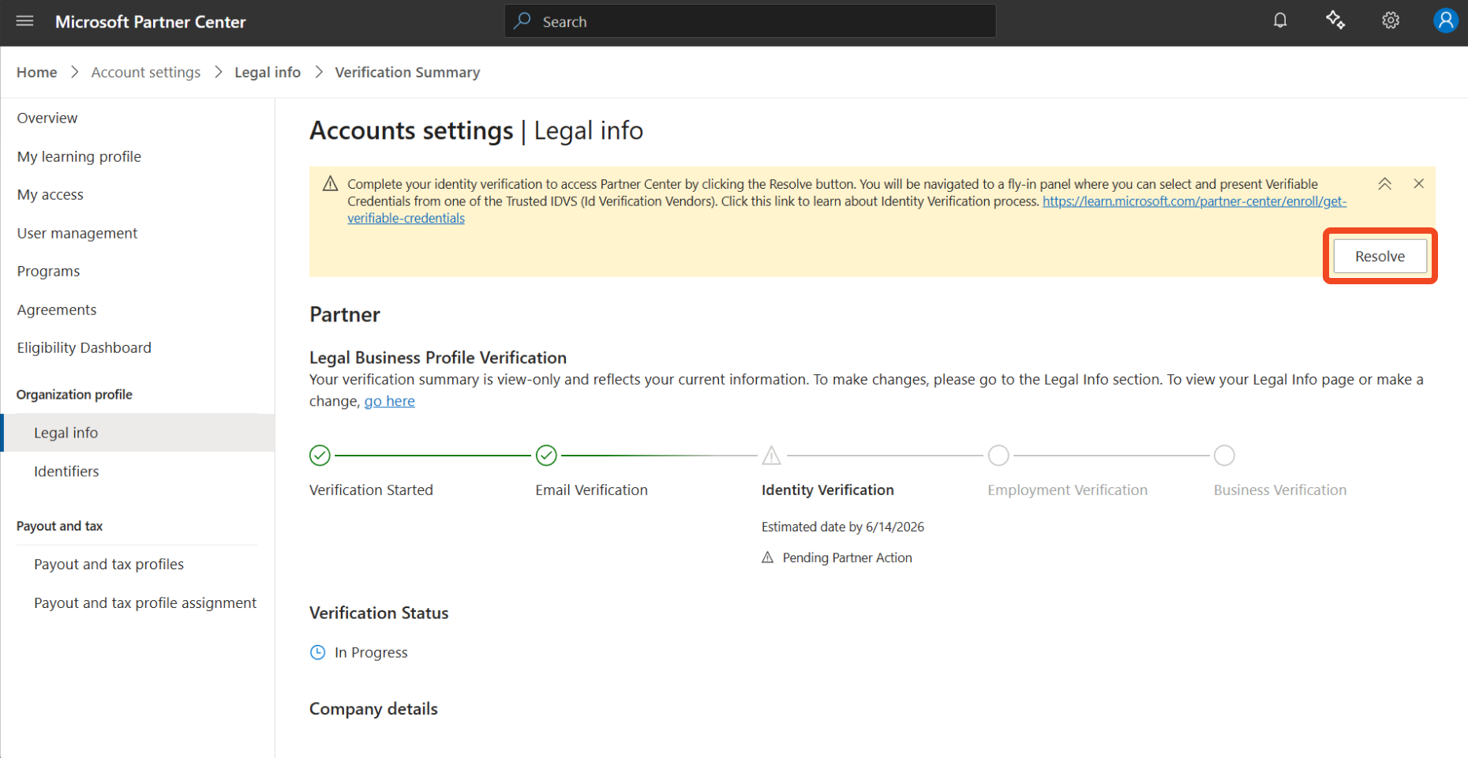Open the Copilot sparkle icon
Image resolution: width=1468 pixels, height=758 pixels.
[1335, 21]
